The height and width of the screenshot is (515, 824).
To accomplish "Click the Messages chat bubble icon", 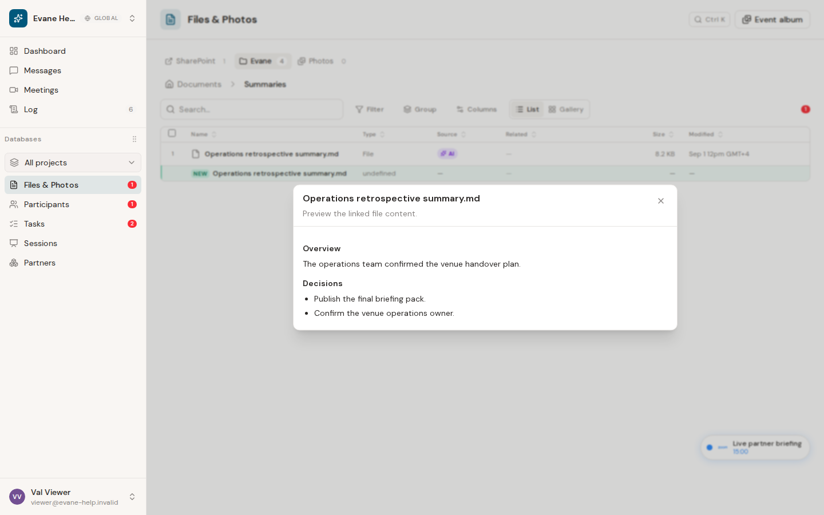I will pos(14,70).
